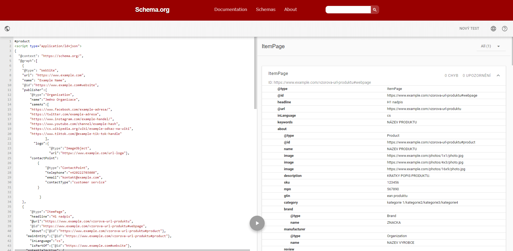Screen dimensions: 513x251
Task: Open the help question mark icon
Action: click(505, 29)
